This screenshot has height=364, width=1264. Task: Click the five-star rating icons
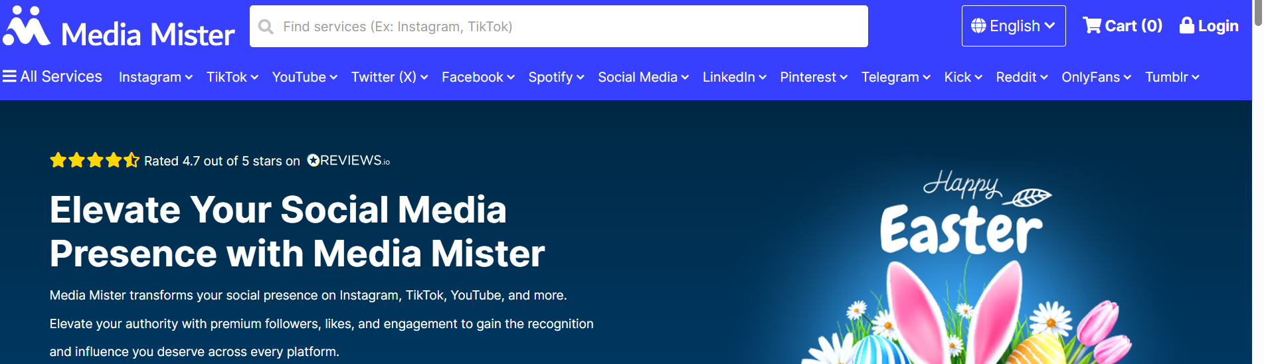pyautogui.click(x=94, y=160)
